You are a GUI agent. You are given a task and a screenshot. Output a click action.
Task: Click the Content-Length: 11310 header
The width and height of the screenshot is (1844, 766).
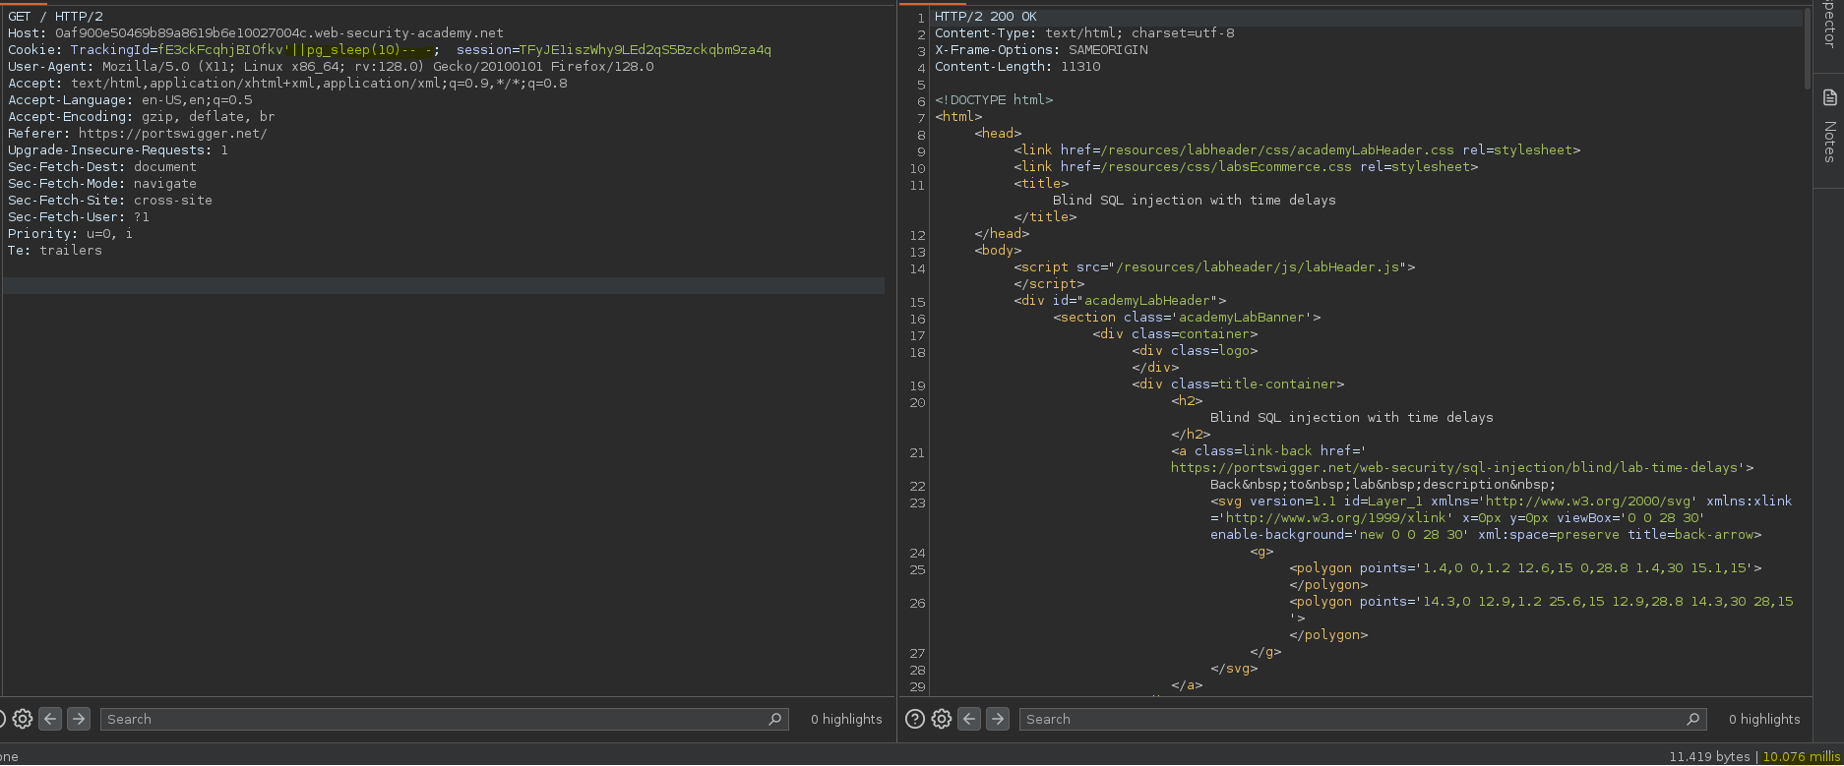(x=1017, y=67)
